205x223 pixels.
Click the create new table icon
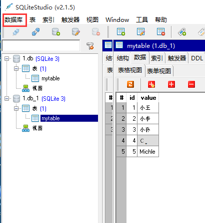tap(121, 32)
